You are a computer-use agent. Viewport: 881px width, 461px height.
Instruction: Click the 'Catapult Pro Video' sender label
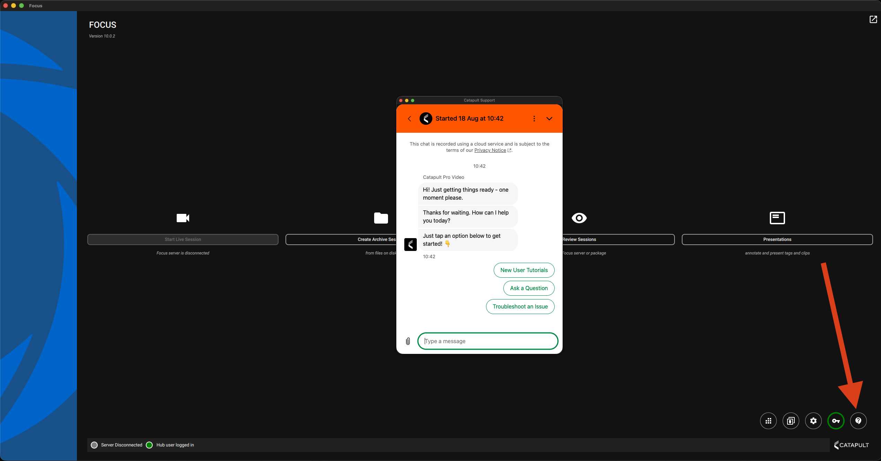443,177
